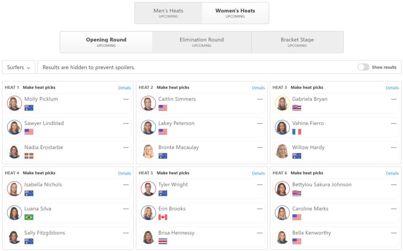Switch to the Men's Heats tab

tap(168, 13)
